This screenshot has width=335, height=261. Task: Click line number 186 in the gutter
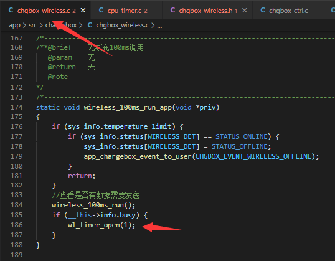tap(16, 225)
